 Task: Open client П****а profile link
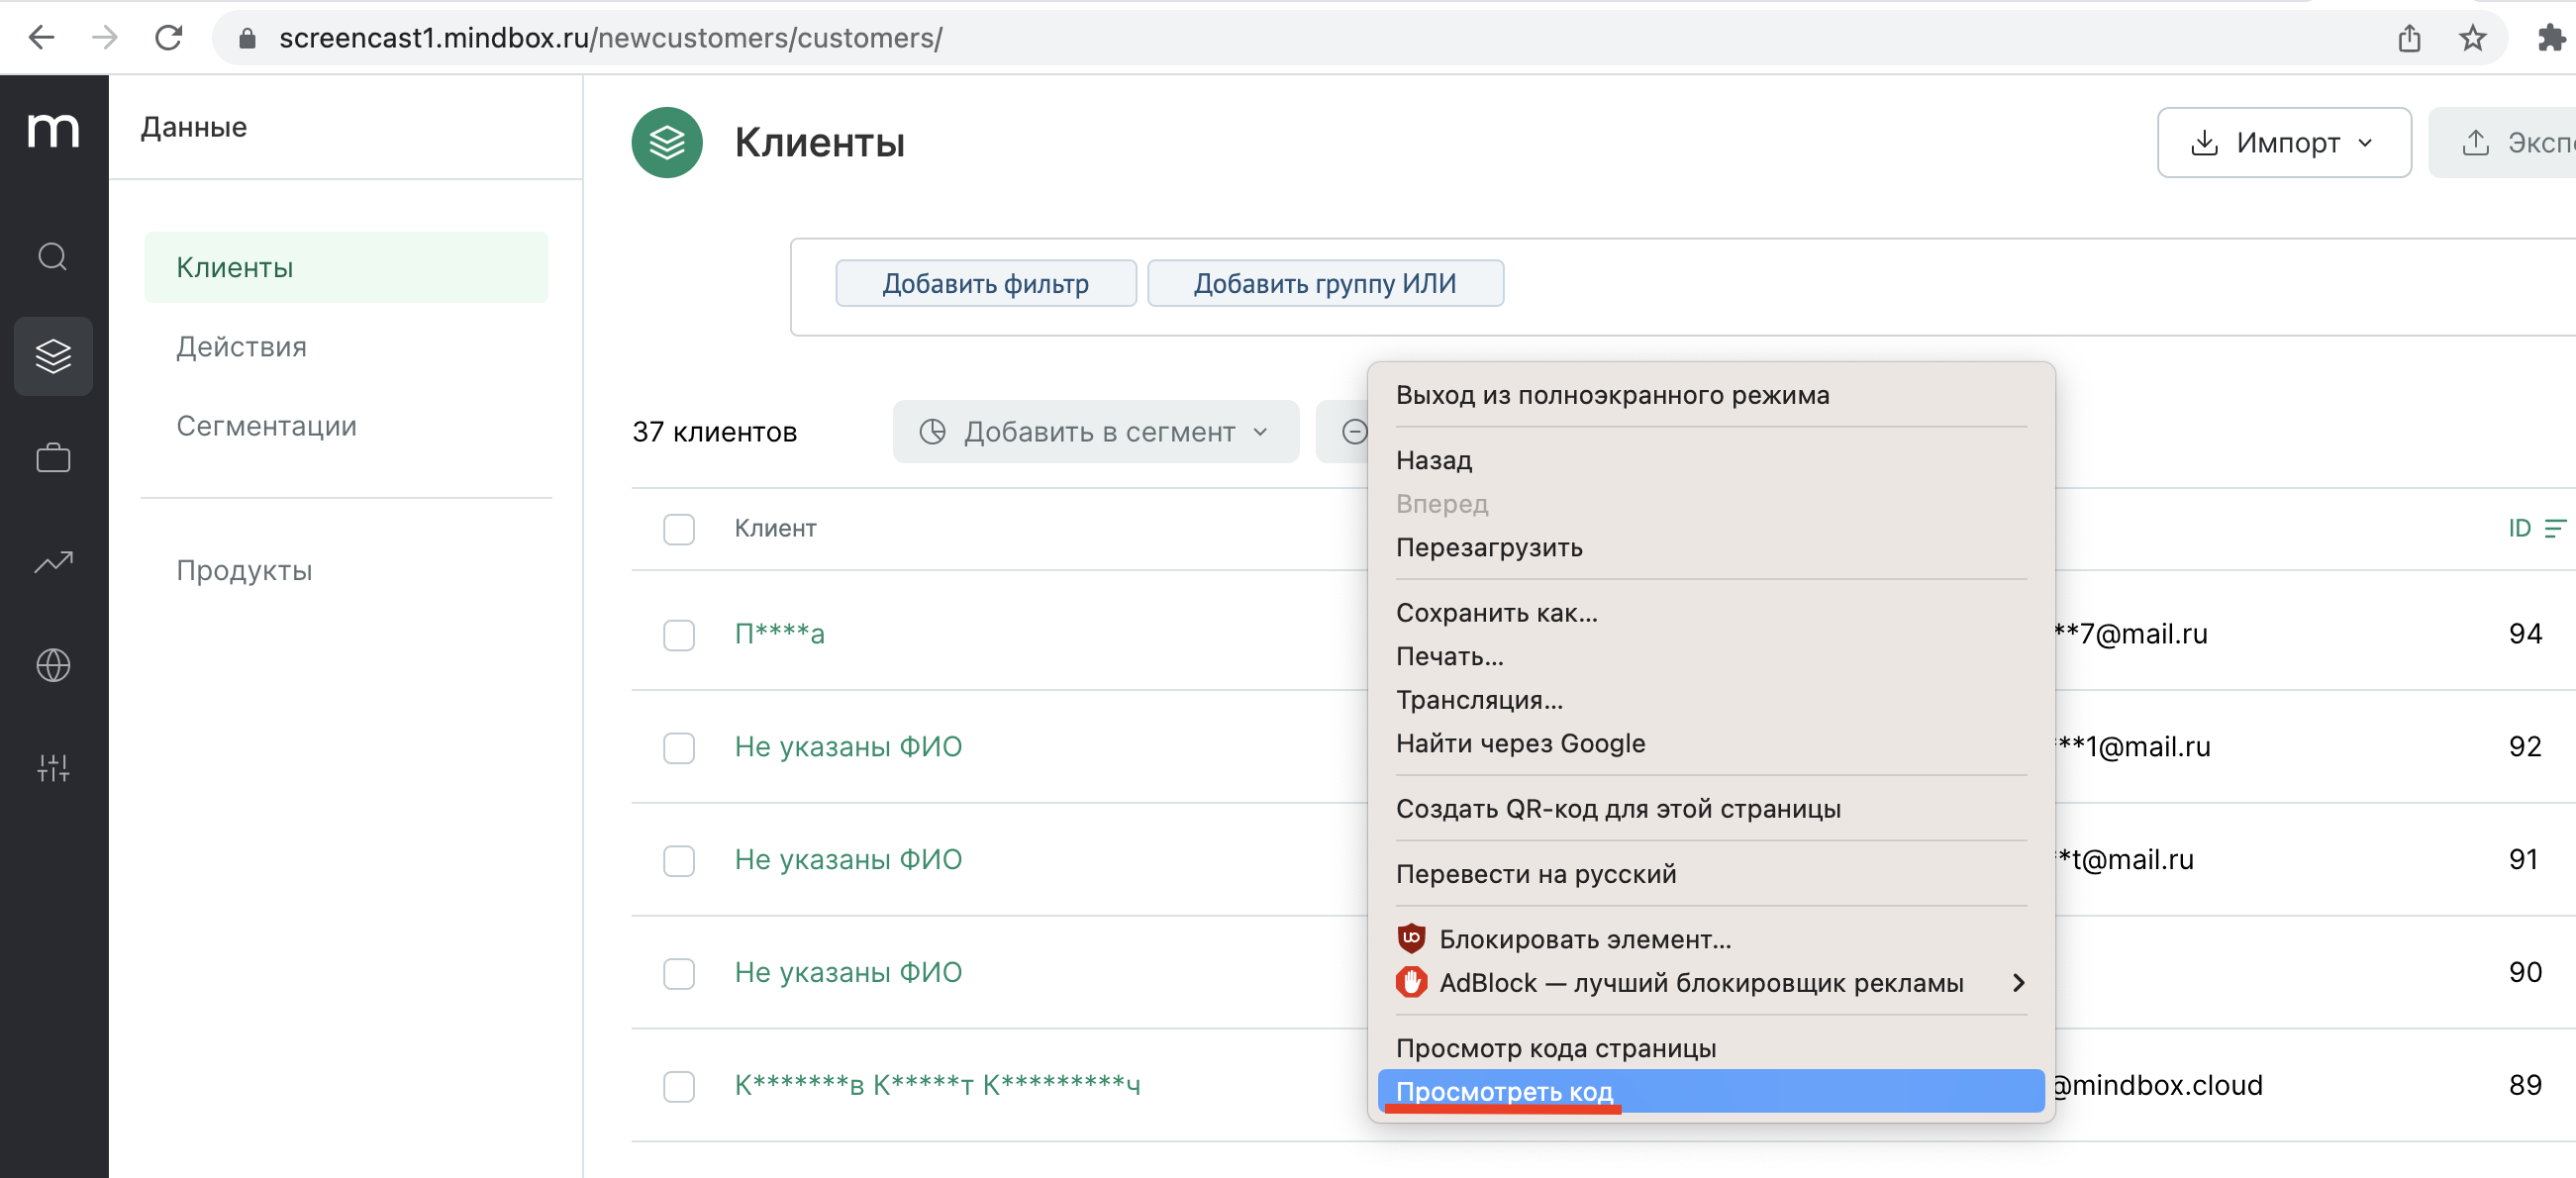[779, 634]
